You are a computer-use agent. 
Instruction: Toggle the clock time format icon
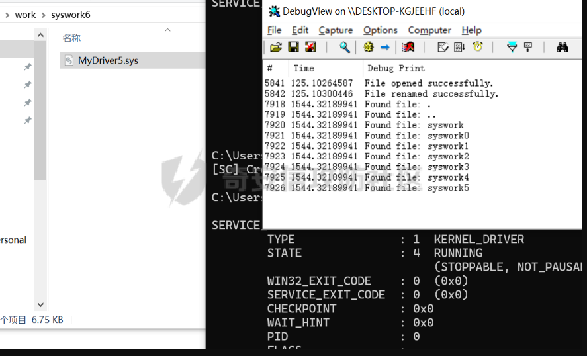[478, 47]
